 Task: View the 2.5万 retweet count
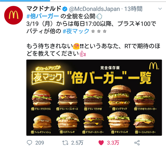tap(77, 143)
